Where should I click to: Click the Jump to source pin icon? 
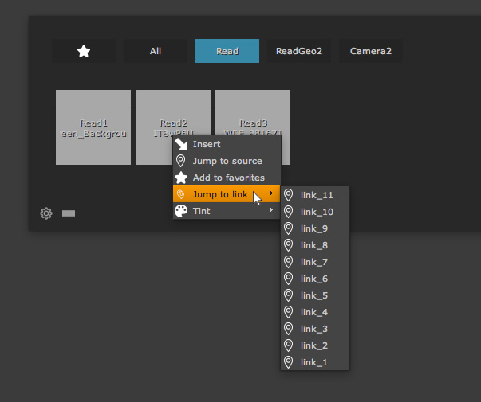(x=181, y=161)
